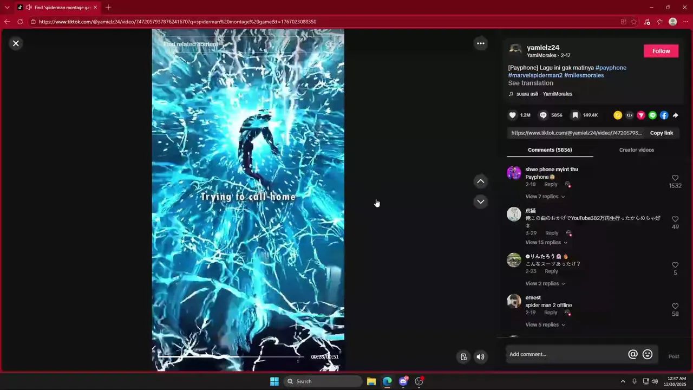Screen dimensions: 693x390
Task: Go to previous video with up arrow
Action: click(x=480, y=181)
